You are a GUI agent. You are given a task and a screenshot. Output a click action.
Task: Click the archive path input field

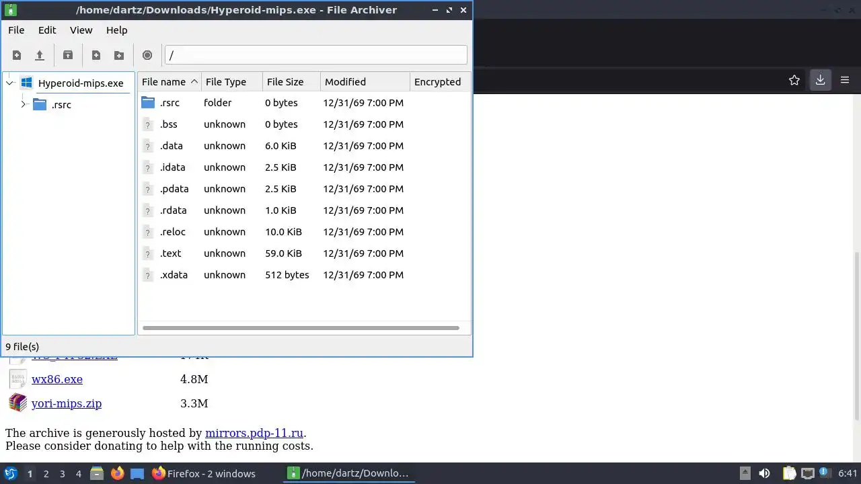(315, 55)
